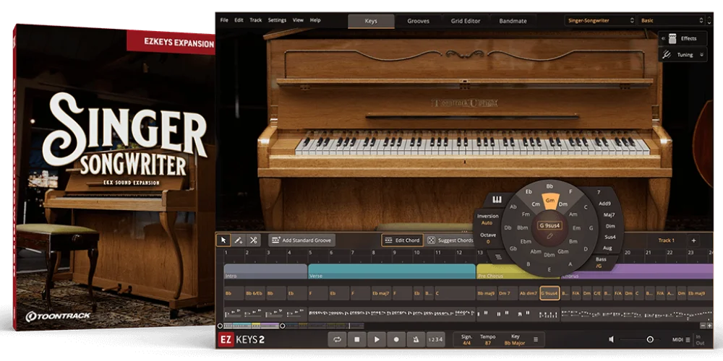Viewport: 723px width, 361px height.
Task: Add a new track with the plus button
Action: tap(693, 240)
